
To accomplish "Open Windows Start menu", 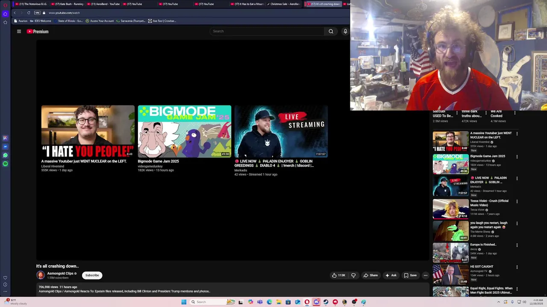I will tap(184, 302).
